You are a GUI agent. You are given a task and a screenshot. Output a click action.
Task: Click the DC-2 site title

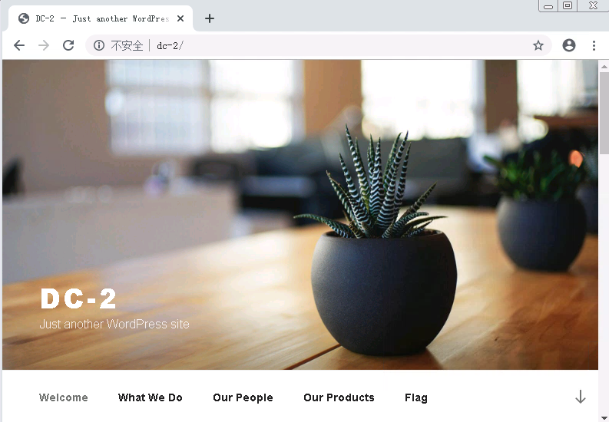click(78, 298)
